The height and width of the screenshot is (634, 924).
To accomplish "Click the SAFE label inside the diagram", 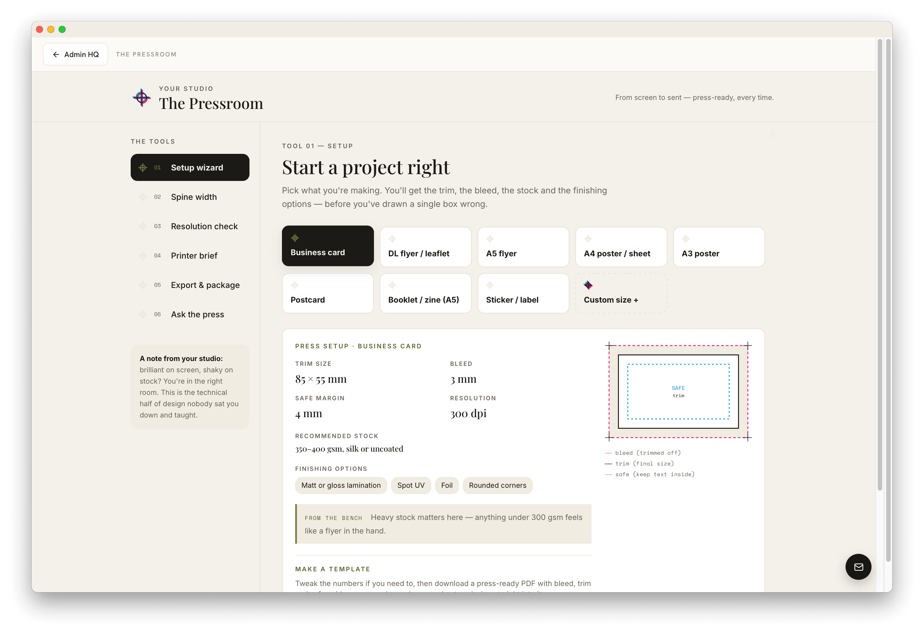I will [678, 388].
